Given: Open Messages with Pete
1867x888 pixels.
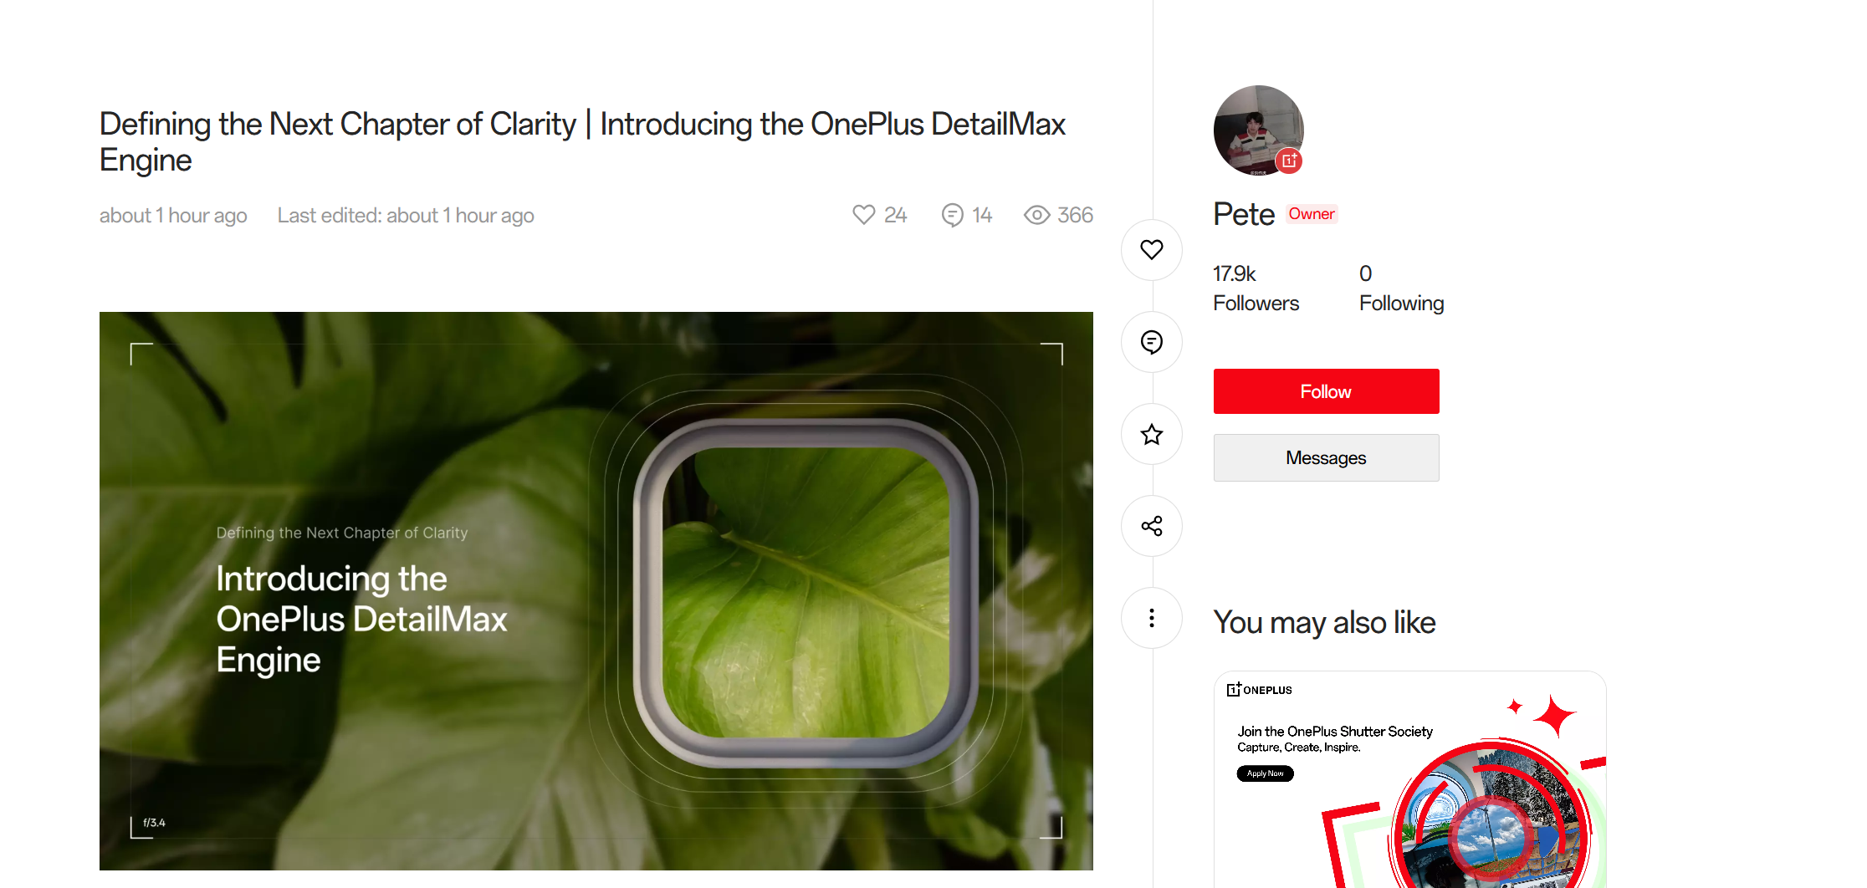Looking at the screenshot, I should coord(1326,457).
